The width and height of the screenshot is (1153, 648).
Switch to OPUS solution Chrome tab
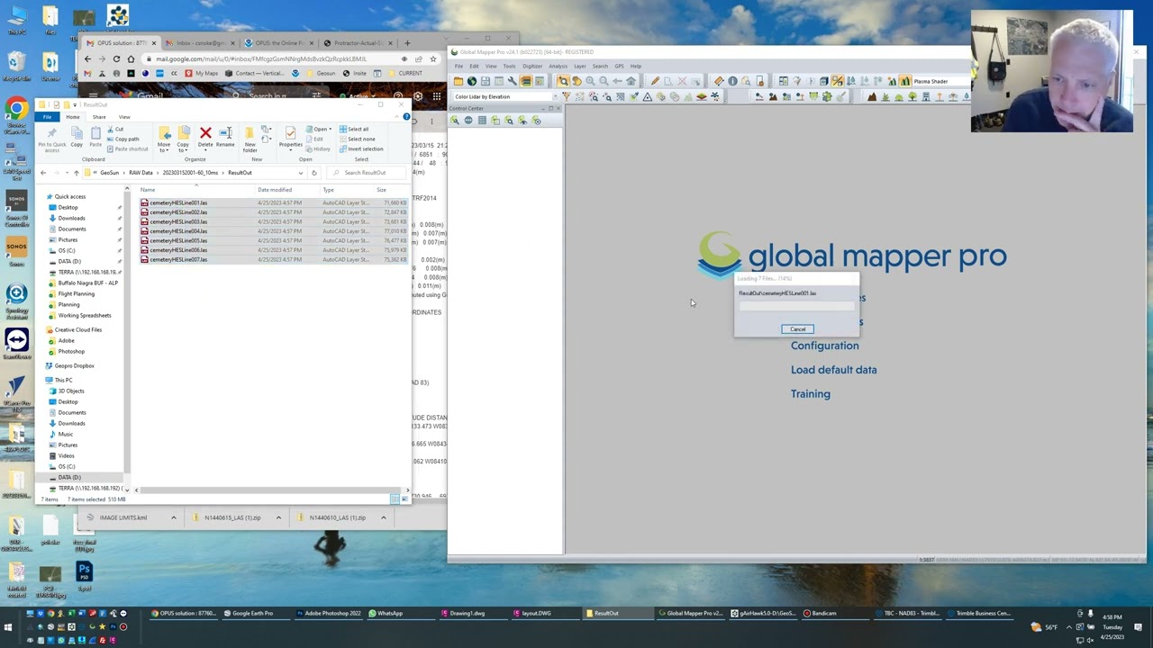coord(121,42)
